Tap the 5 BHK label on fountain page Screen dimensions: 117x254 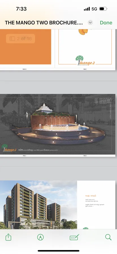pyautogui.click(x=103, y=101)
